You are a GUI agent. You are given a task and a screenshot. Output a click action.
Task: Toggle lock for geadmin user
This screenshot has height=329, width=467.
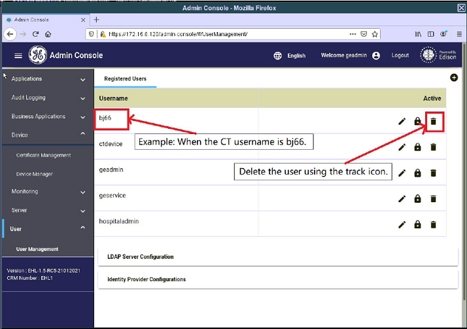coord(417,173)
